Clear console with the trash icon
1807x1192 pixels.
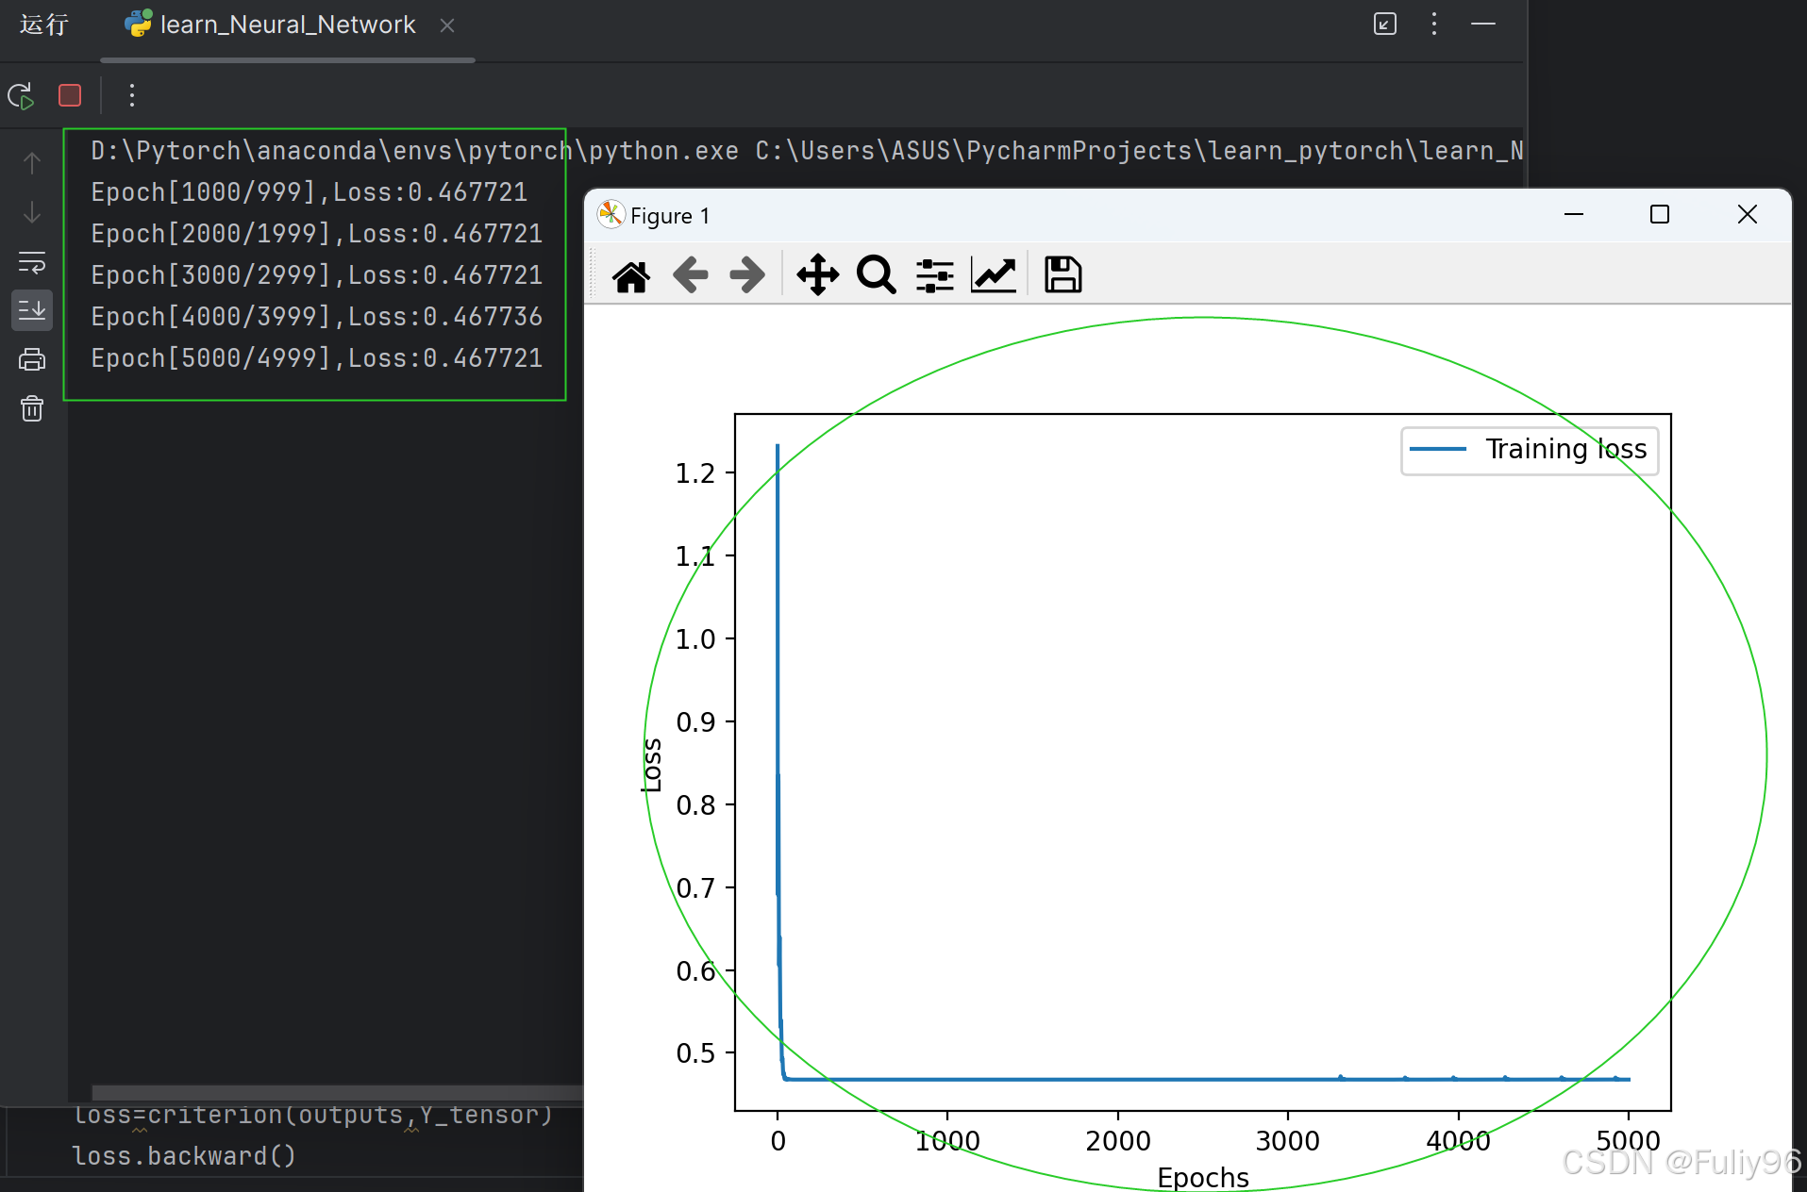click(32, 408)
